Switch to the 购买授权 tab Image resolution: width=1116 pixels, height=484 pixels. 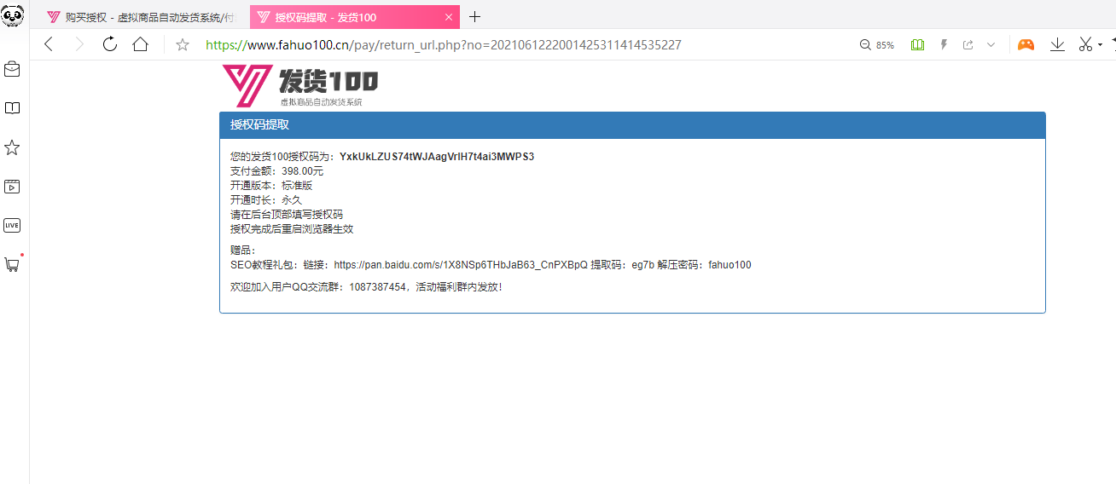(x=141, y=17)
